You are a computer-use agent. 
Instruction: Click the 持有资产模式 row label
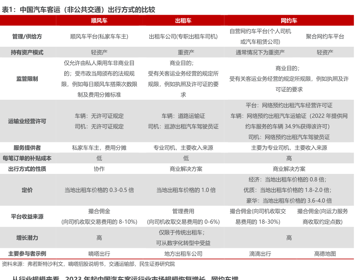[27, 53]
